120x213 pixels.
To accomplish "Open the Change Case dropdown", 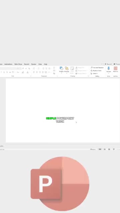I will (x=18, y=72).
